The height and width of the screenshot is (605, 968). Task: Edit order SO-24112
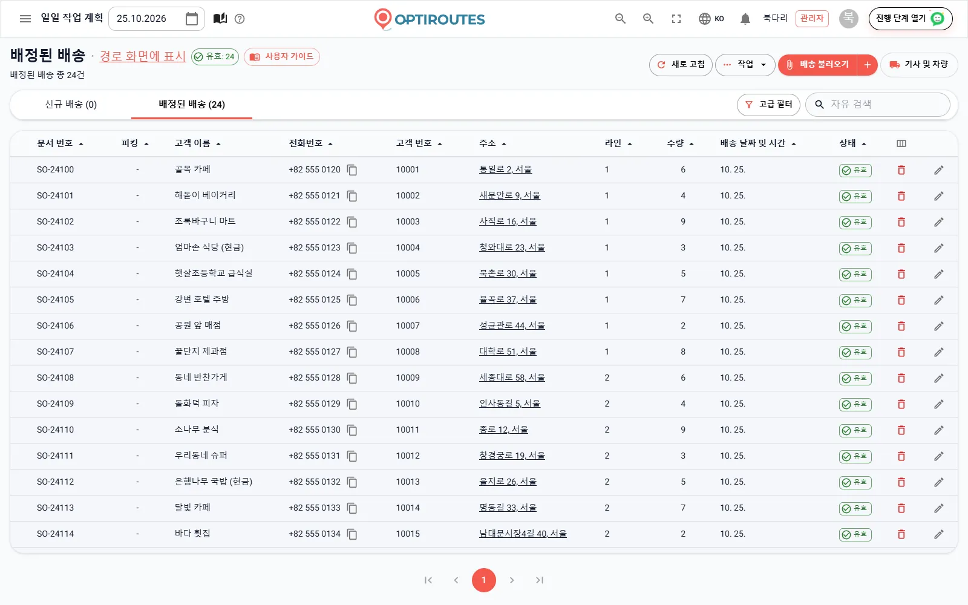tap(938, 482)
